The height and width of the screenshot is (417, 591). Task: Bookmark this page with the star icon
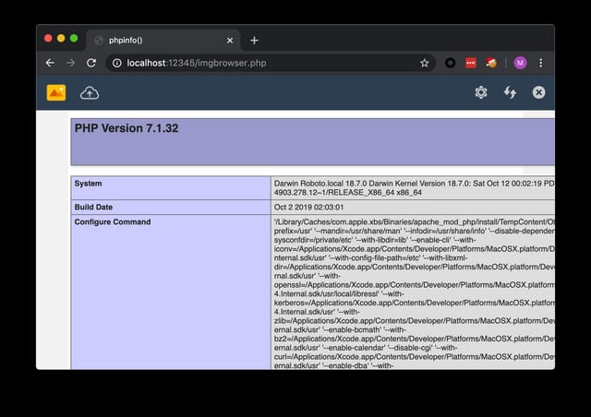[x=425, y=63]
